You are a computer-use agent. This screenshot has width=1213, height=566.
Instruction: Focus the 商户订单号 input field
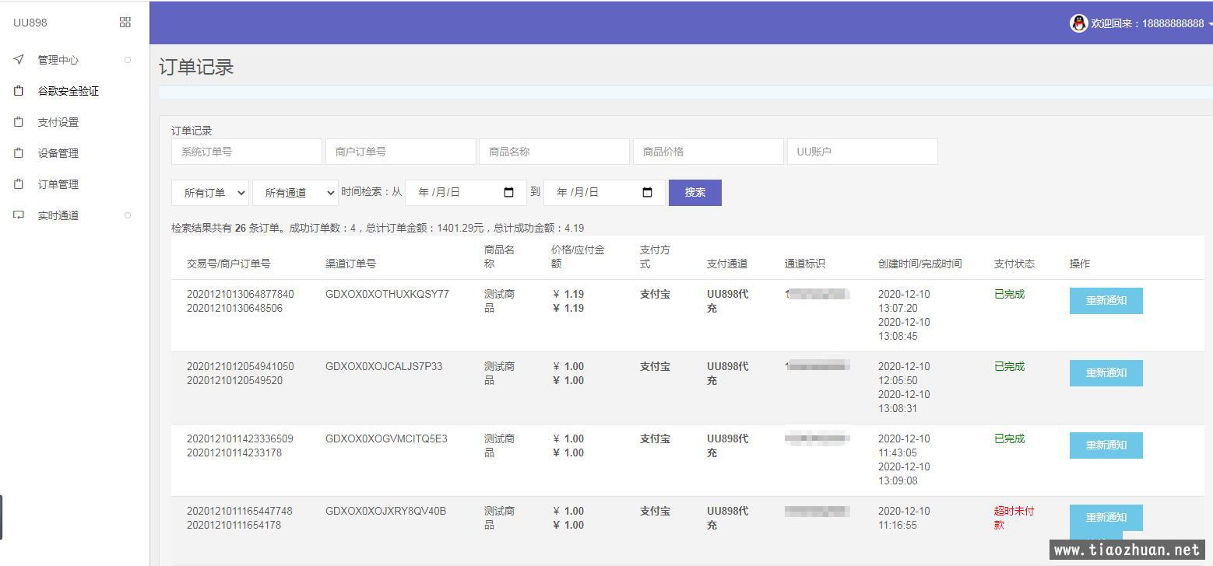[x=400, y=152]
